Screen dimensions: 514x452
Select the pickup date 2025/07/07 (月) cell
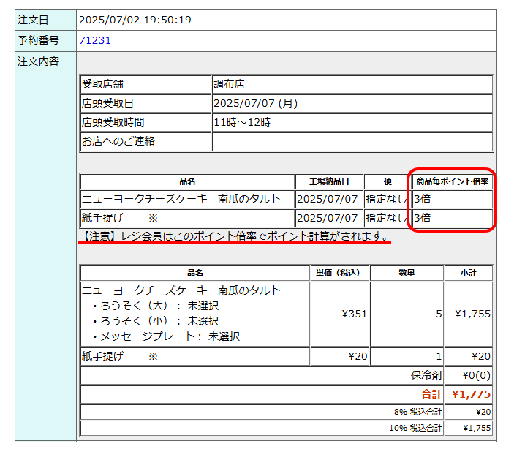pyautogui.click(x=255, y=103)
